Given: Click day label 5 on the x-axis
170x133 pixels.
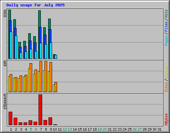Looking at the screenshot, I should pyautogui.click(x=31, y=129).
